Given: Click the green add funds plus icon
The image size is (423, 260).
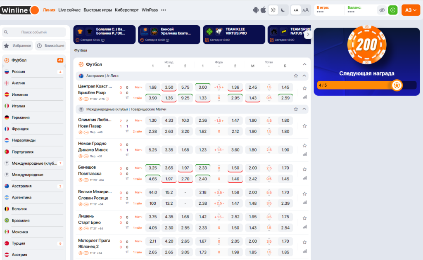Looking at the screenshot, I should pos(393,10).
